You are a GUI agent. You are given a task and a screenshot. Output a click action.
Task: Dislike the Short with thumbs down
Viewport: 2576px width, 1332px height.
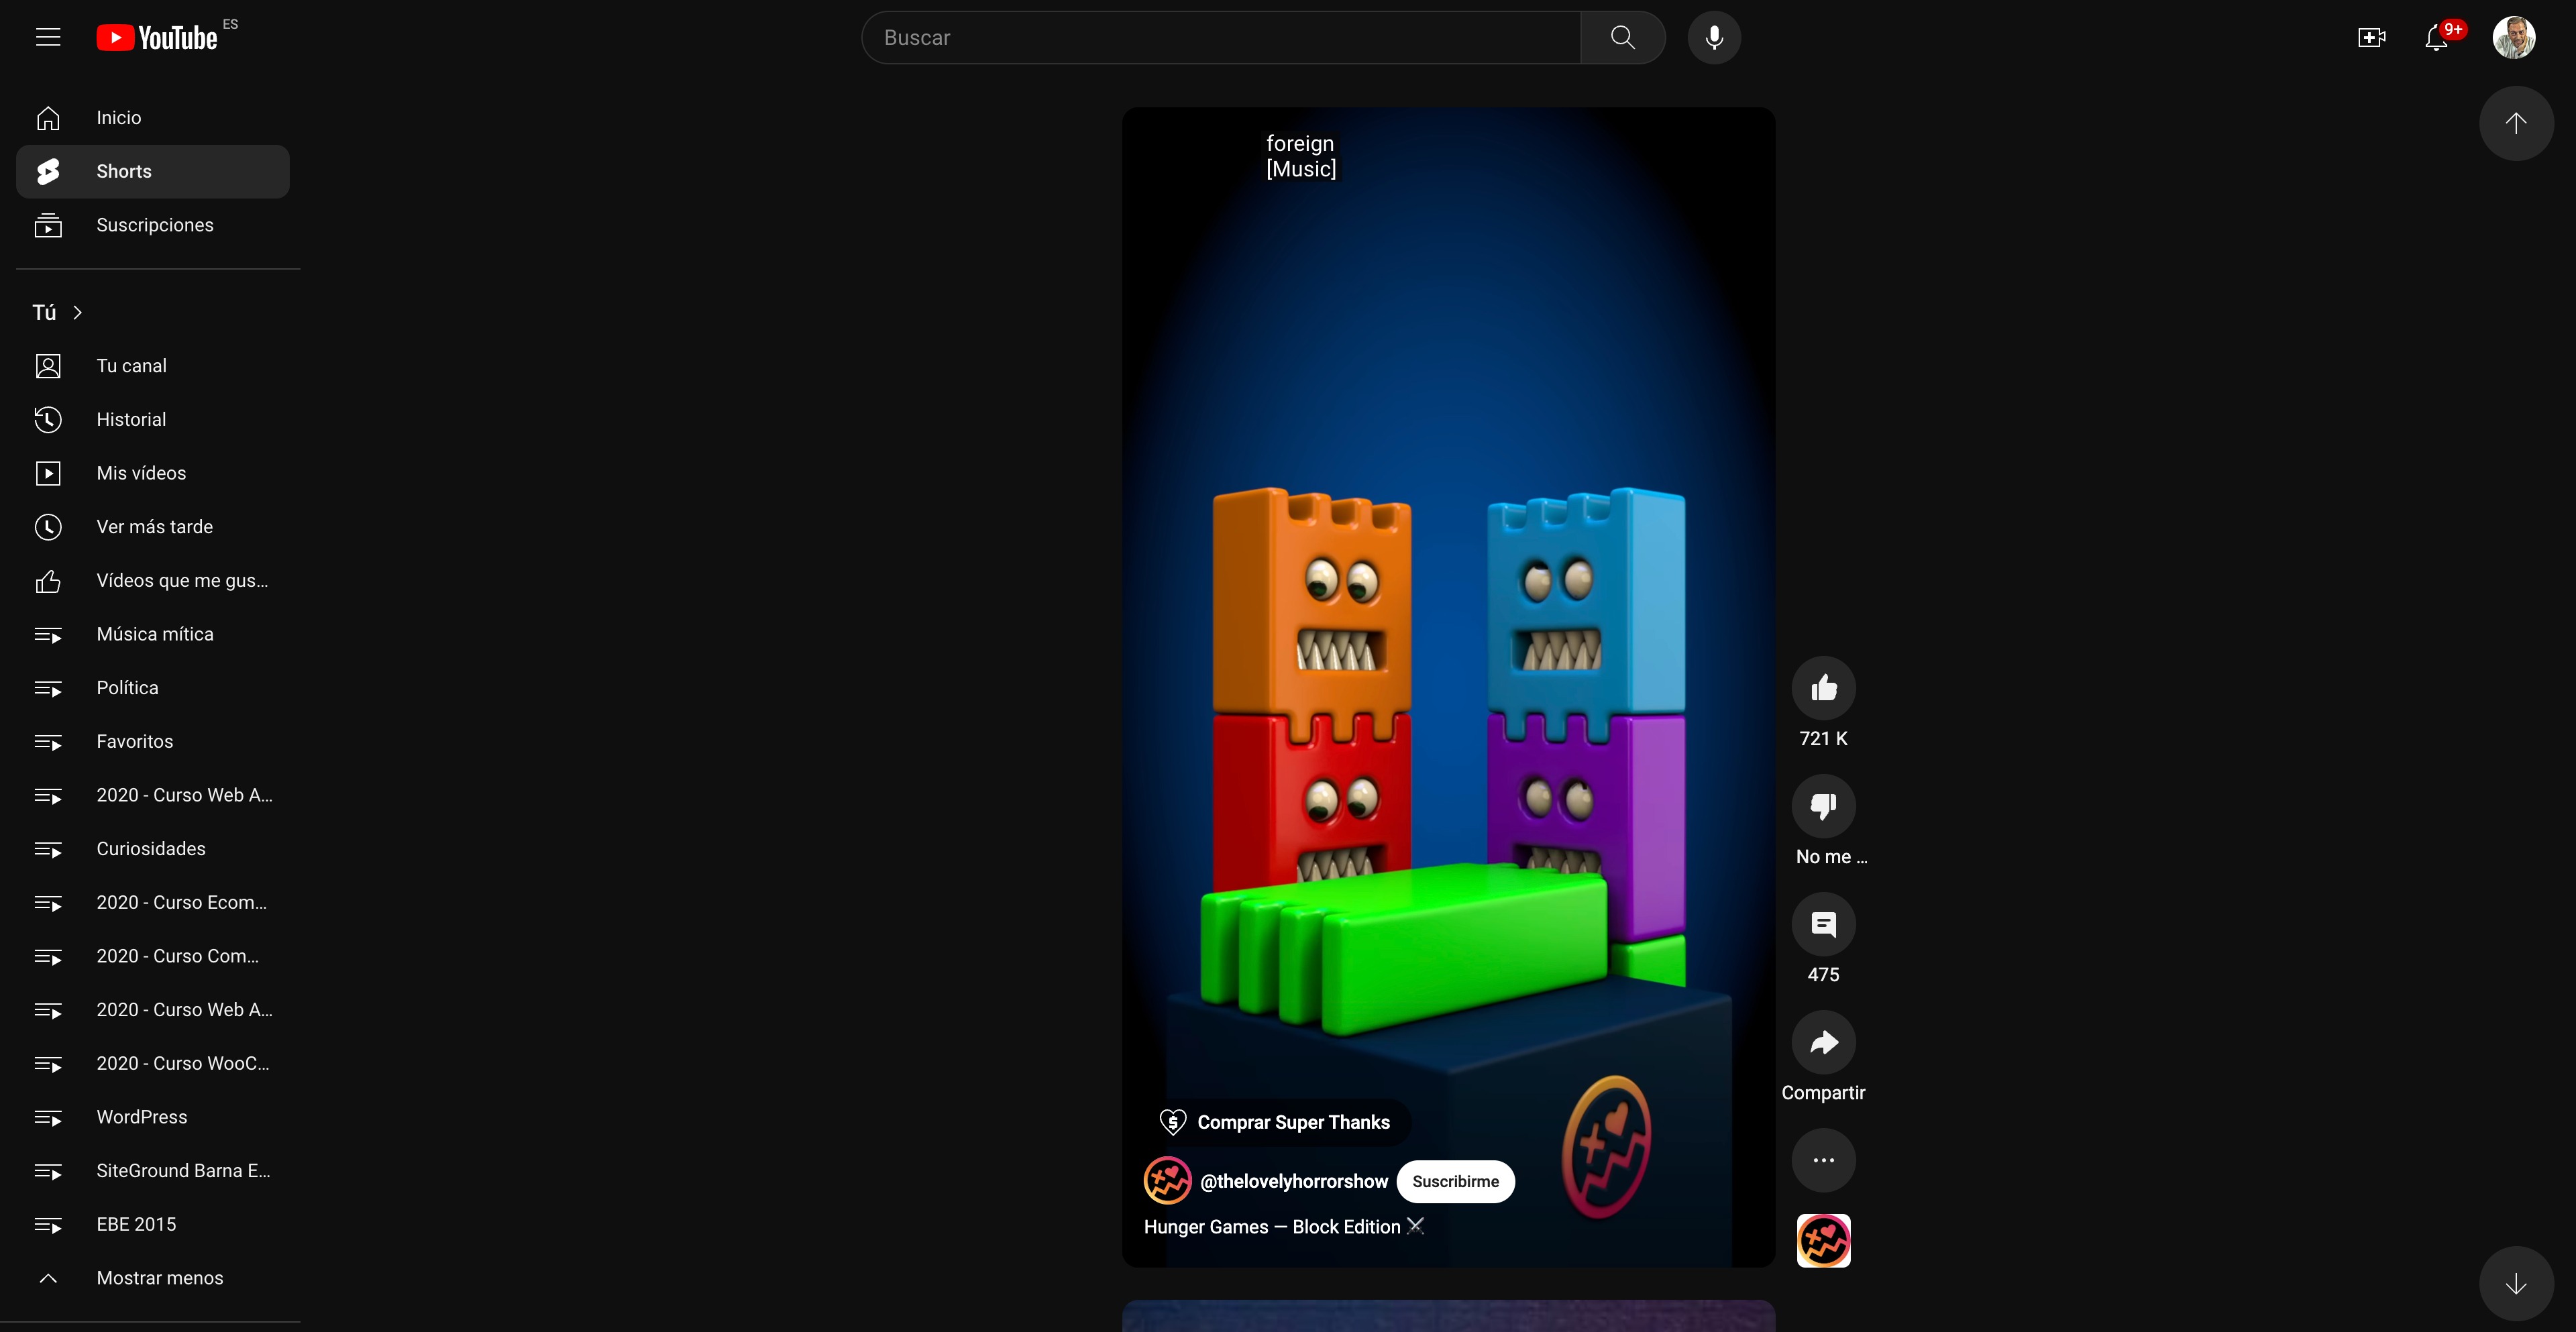(1823, 806)
